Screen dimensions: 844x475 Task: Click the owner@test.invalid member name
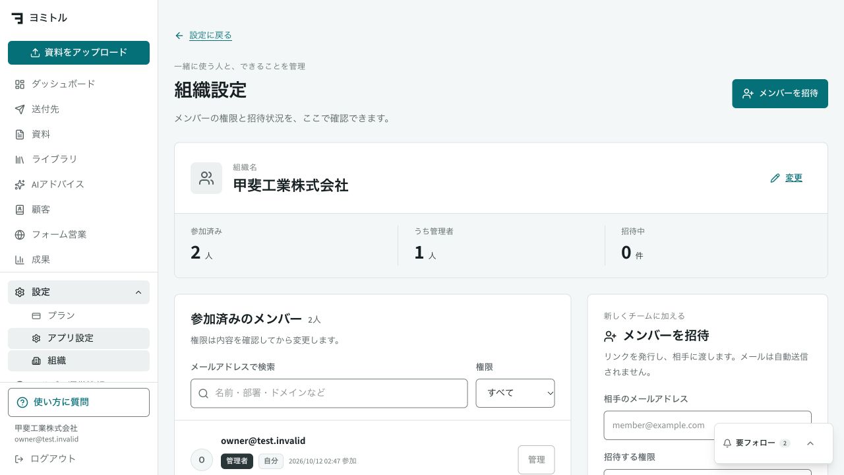(x=263, y=441)
